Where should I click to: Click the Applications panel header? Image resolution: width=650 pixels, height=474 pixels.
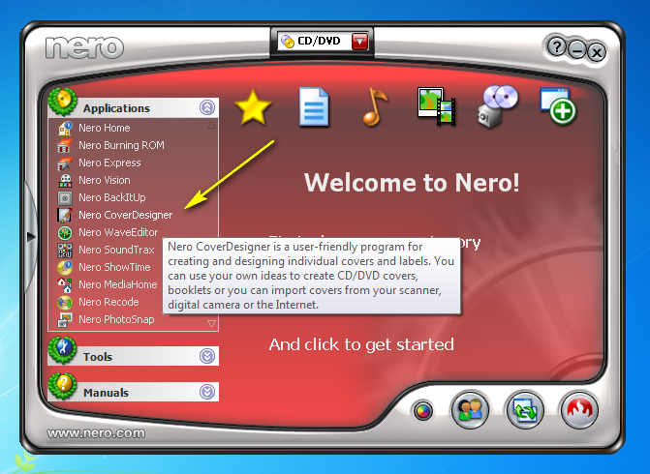click(133, 108)
